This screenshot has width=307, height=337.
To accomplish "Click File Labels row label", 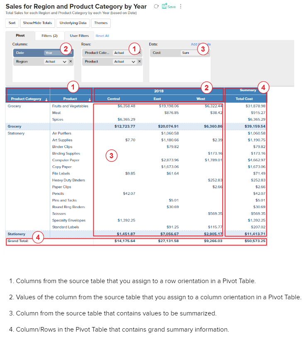I will [x=61, y=174].
